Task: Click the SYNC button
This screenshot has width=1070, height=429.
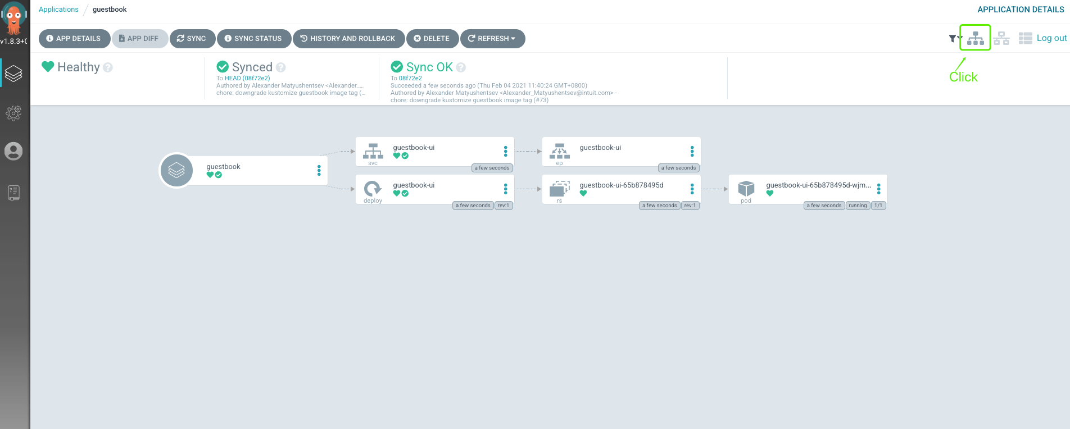Action: 192,39
